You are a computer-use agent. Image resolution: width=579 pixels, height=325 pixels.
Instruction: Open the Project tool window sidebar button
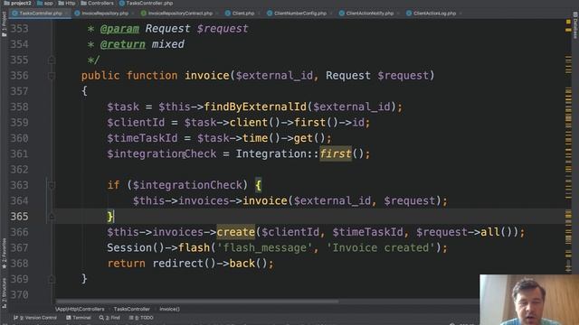pyautogui.click(x=4, y=24)
